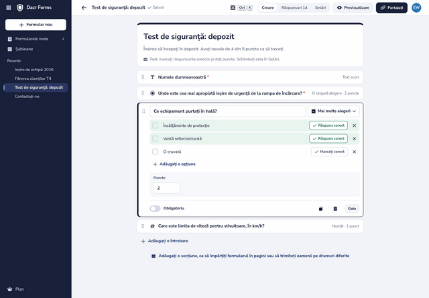Click the Dazr Forms shield logo
Screen dimensions: 429x298
tap(19, 7)
